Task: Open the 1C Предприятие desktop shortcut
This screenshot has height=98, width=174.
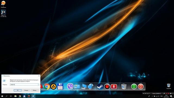Action: tap(3, 4)
